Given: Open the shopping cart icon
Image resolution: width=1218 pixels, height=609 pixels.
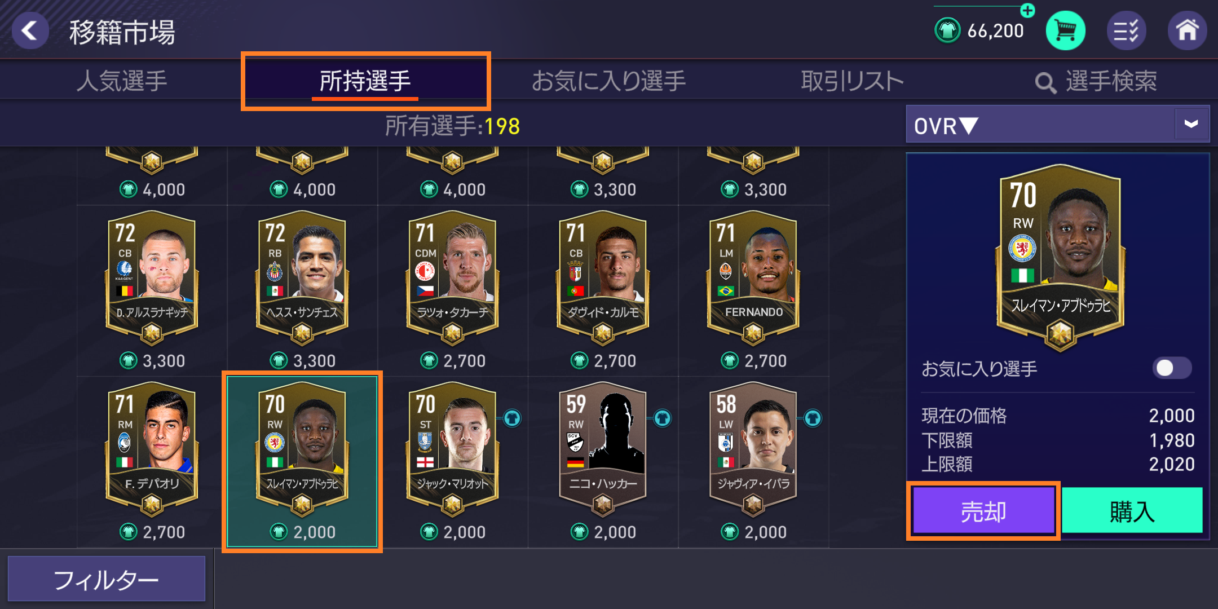Looking at the screenshot, I should 1065,30.
